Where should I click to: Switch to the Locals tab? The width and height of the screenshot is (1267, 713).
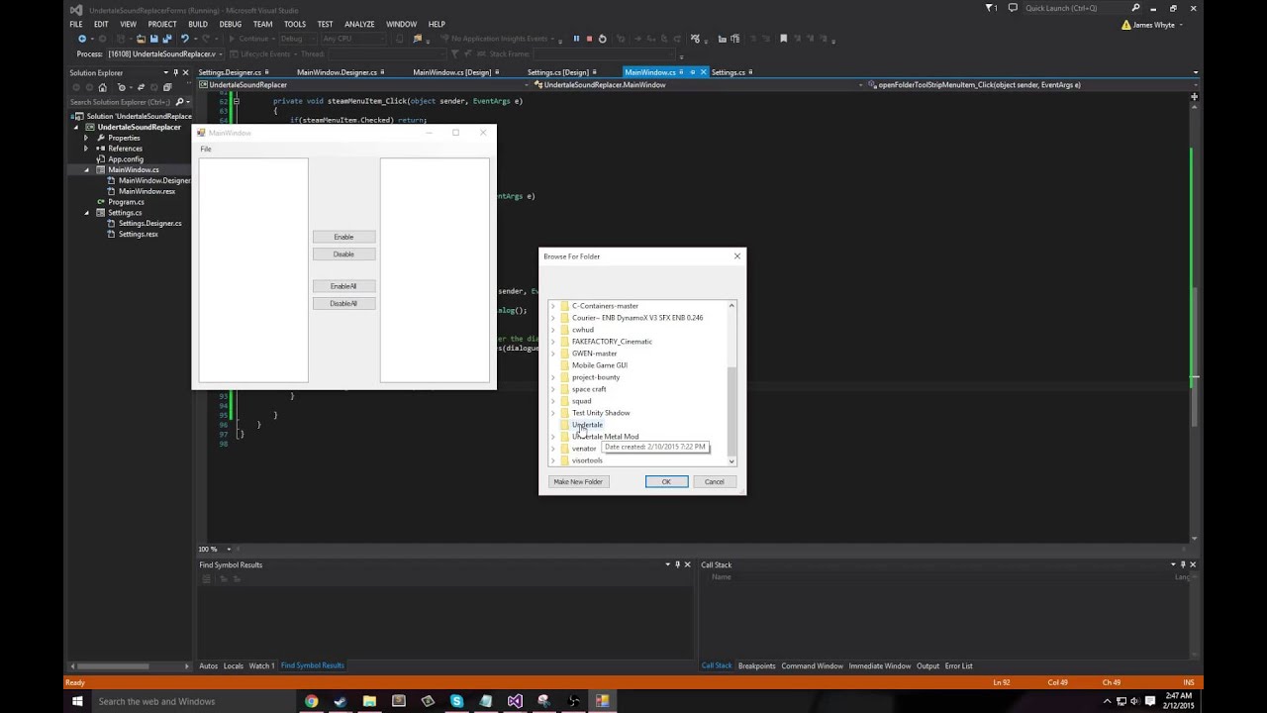point(234,665)
